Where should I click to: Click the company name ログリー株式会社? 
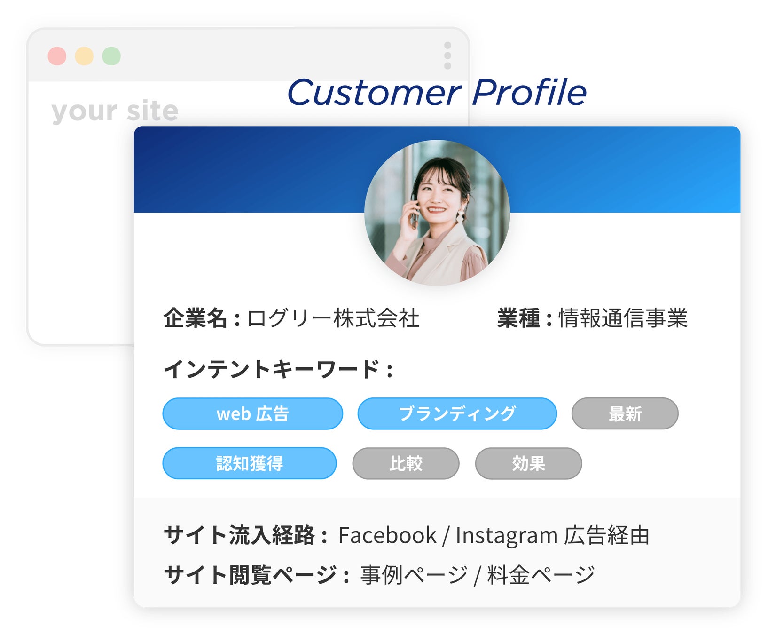click(333, 318)
